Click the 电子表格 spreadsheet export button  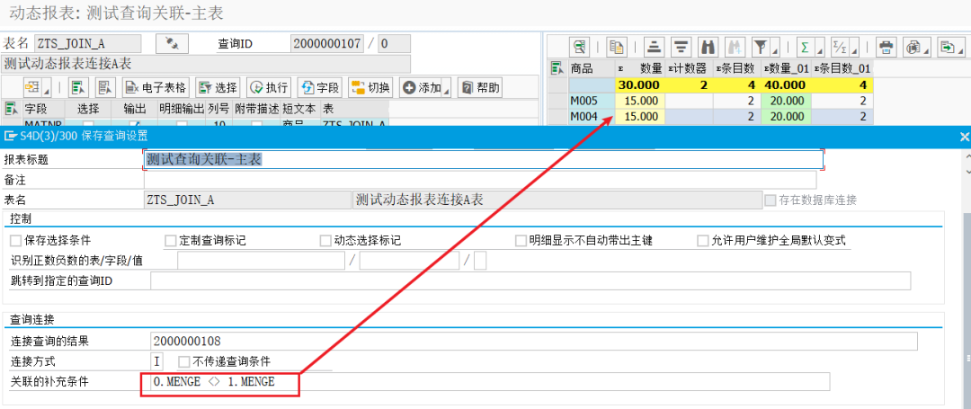coord(156,87)
